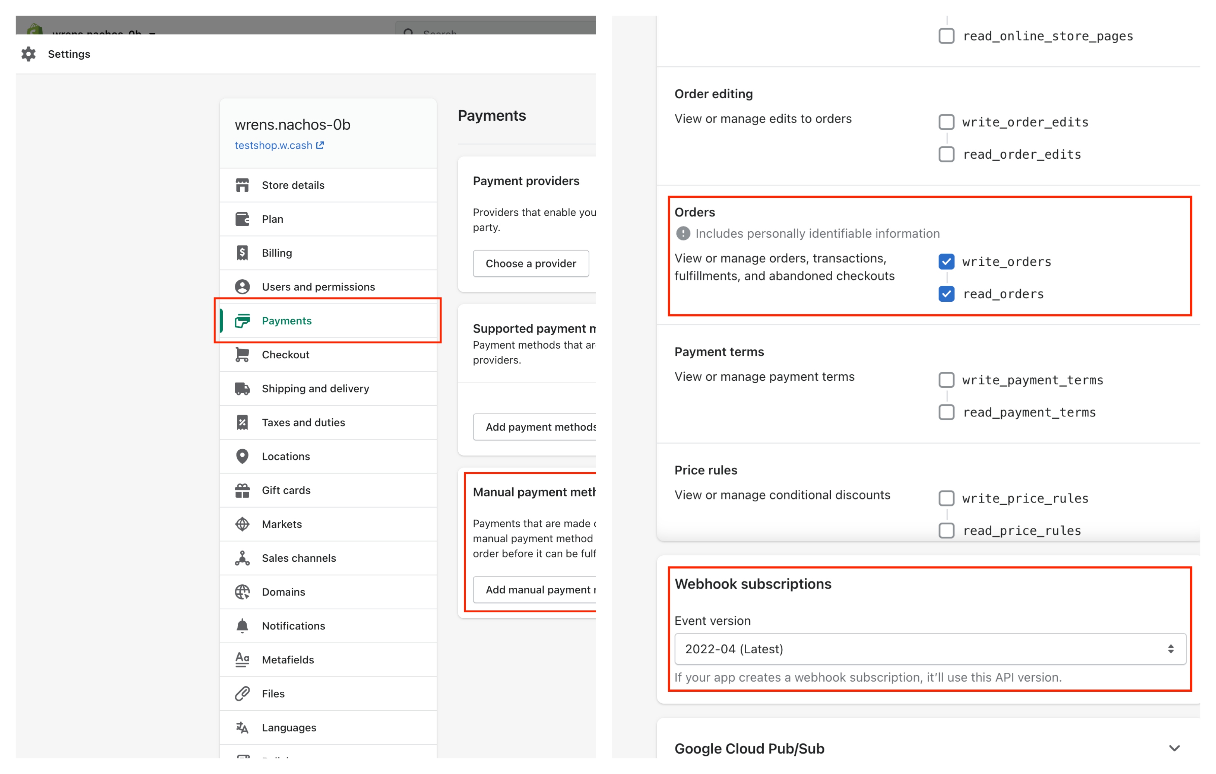Click the Notifications bell icon

pos(243,625)
